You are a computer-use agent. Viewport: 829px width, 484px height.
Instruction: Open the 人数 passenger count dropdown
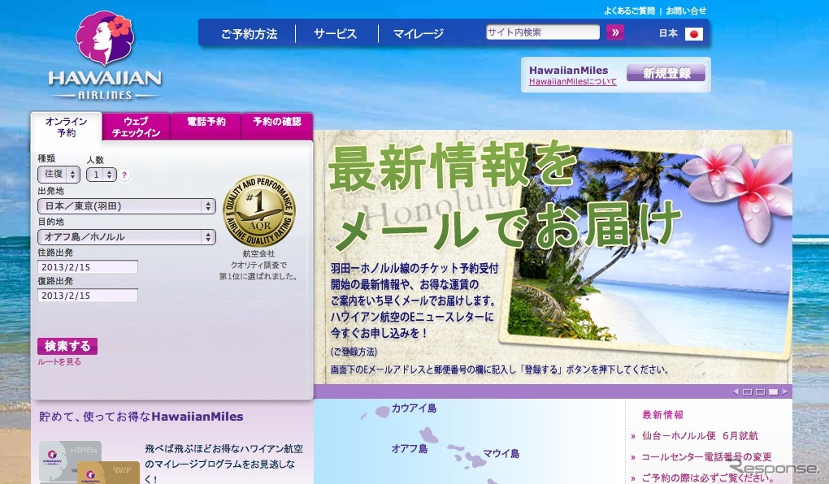[x=102, y=175]
